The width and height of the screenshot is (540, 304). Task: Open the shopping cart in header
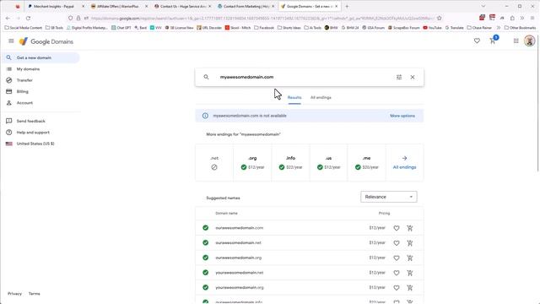493,41
